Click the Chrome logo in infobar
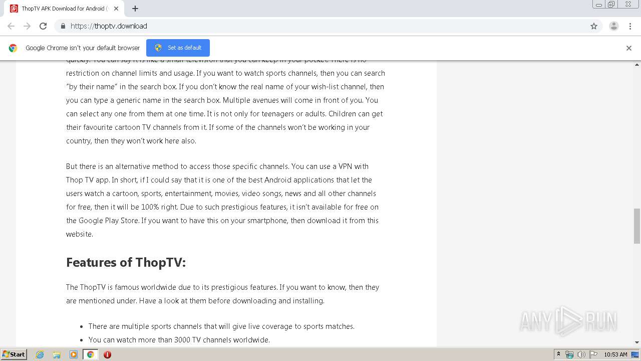The height and width of the screenshot is (361, 641). [x=13, y=48]
